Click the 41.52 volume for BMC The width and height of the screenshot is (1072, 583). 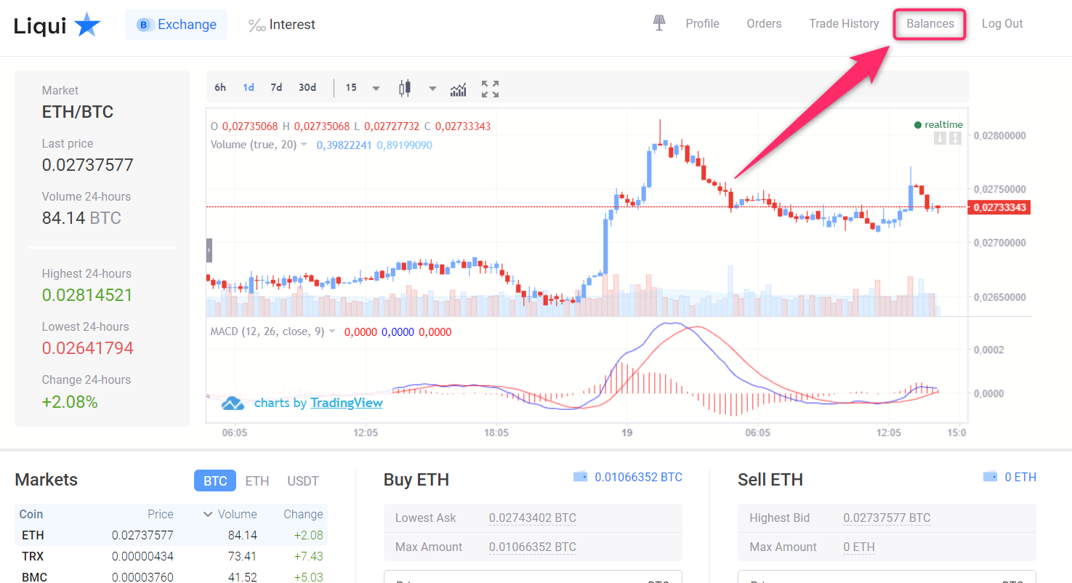pos(243,577)
